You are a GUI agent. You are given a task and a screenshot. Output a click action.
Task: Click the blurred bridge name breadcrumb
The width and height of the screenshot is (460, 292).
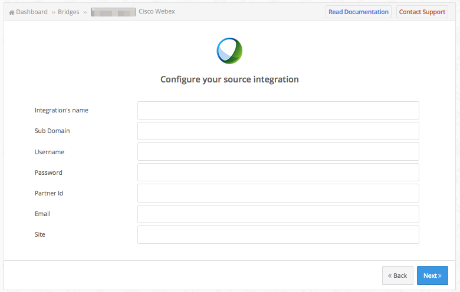113,12
